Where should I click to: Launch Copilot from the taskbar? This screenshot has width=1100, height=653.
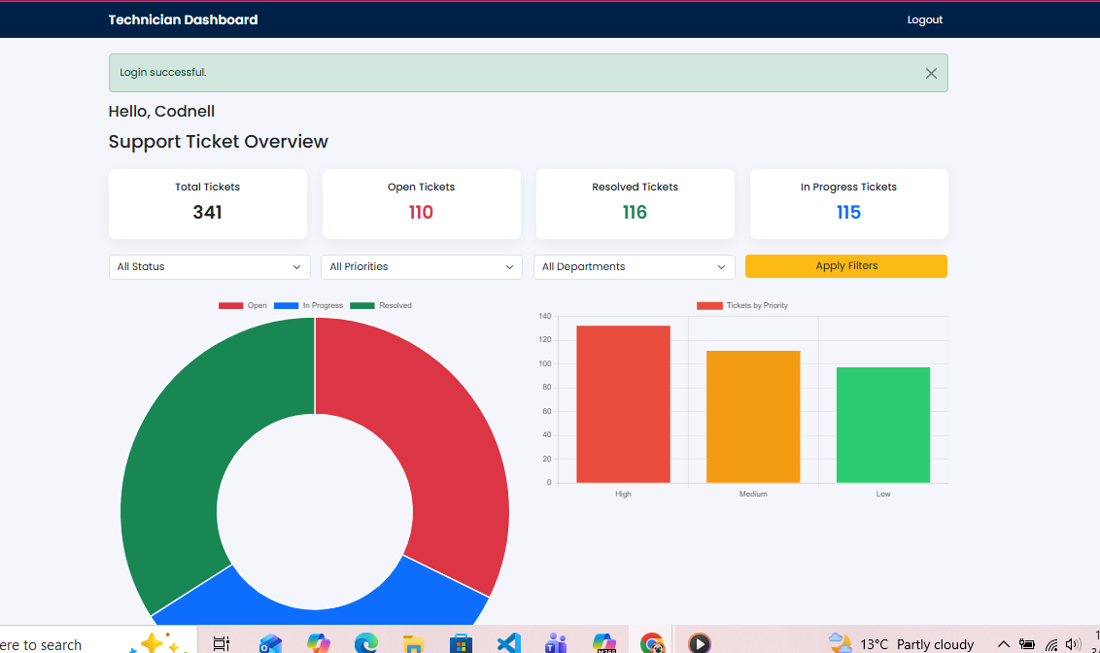pyautogui.click(x=319, y=643)
